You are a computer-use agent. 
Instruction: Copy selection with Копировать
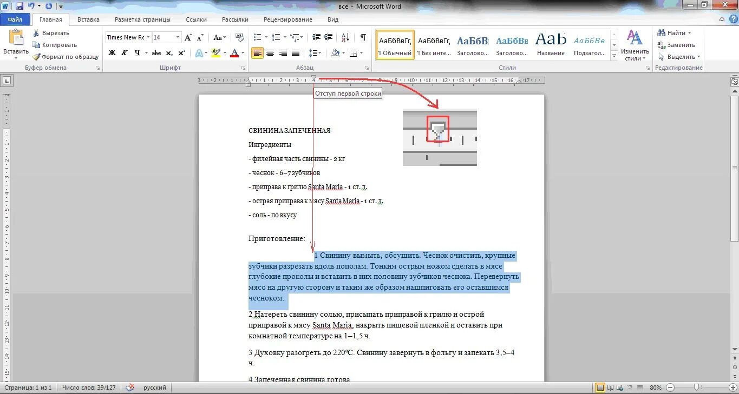tap(55, 45)
